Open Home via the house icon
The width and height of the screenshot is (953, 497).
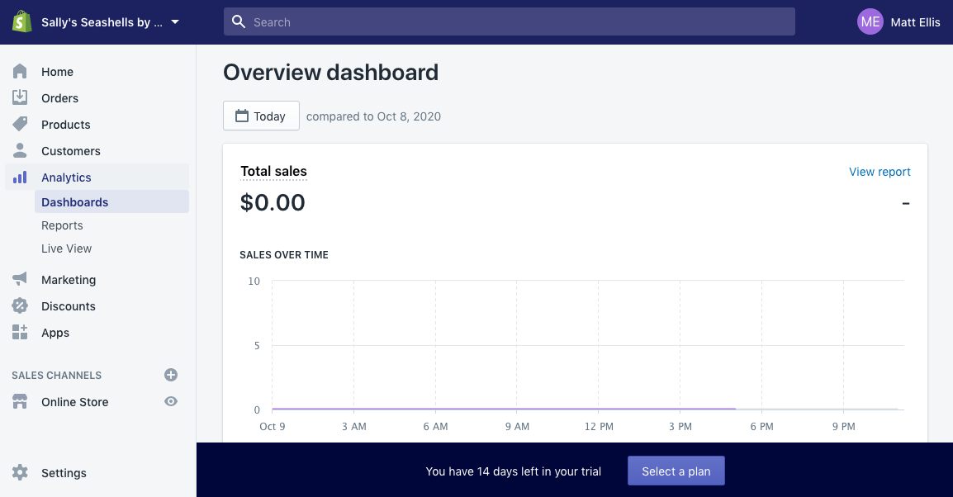pos(20,71)
